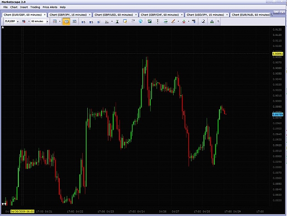287x216 pixels.
Task: Click the green print icon in toolbar
Action: [x=212, y=22]
